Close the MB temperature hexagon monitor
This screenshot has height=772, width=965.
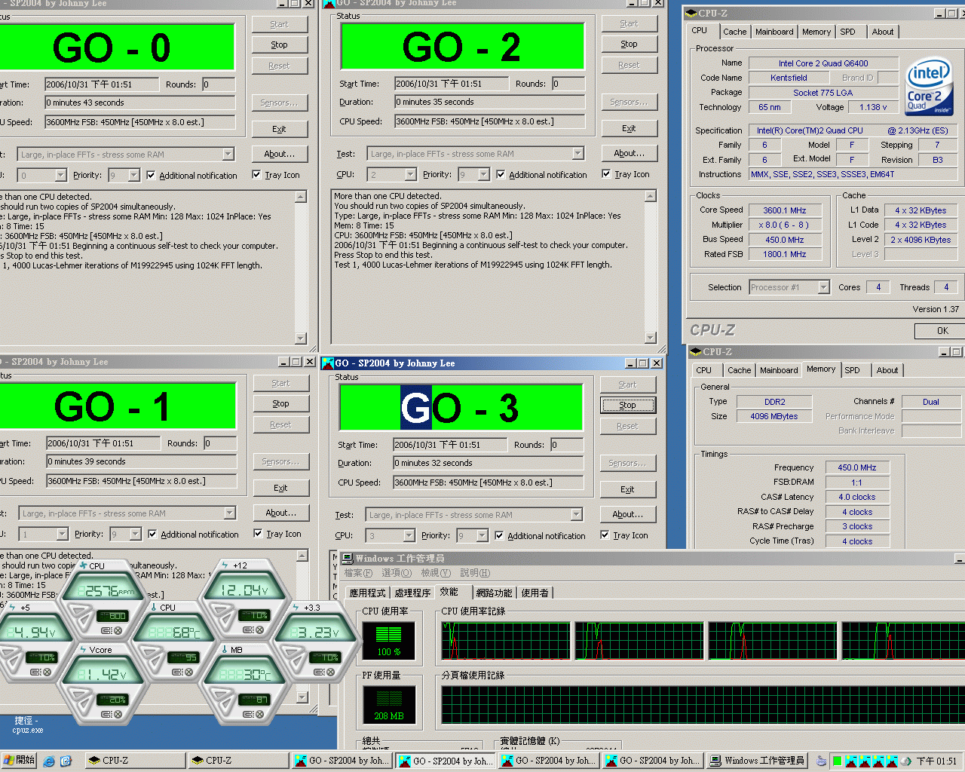(x=259, y=715)
